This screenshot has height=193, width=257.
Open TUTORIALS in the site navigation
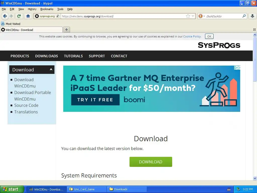(73, 56)
